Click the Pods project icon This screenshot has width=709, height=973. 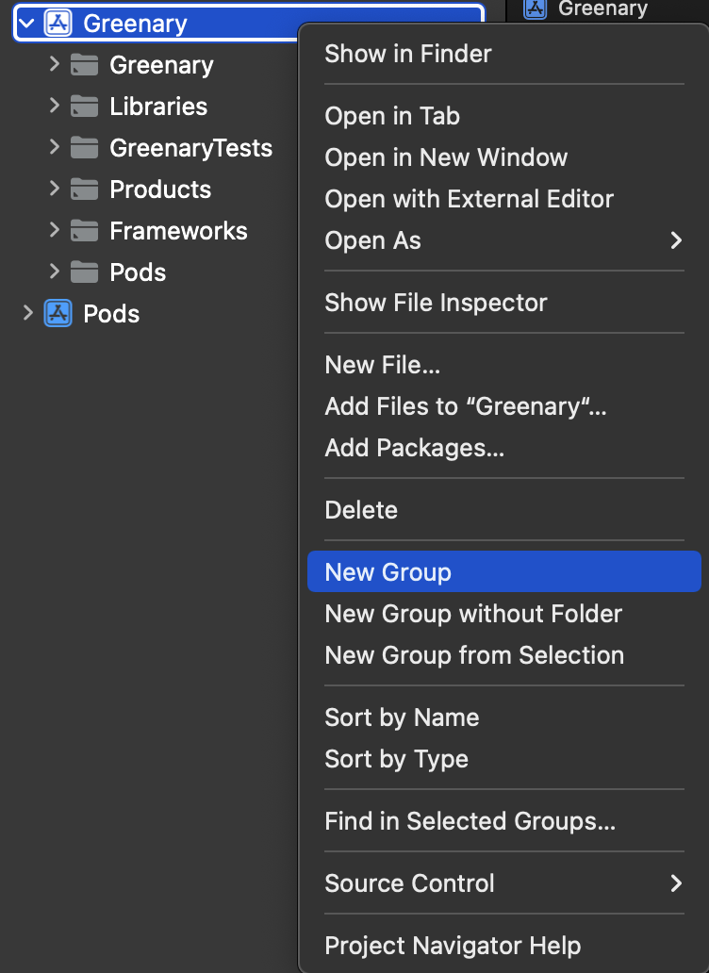58,314
